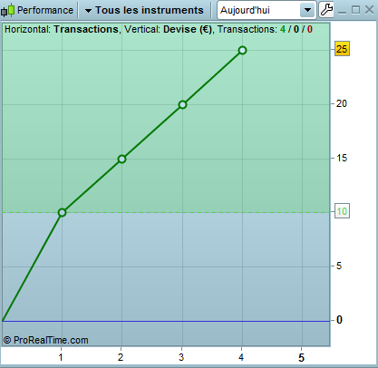This screenshot has width=378, height=368.
Task: Click the 'Horizontal: Transactions' label
Action: click(62, 29)
